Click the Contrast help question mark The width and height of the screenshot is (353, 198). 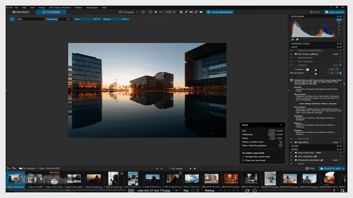click(340, 65)
